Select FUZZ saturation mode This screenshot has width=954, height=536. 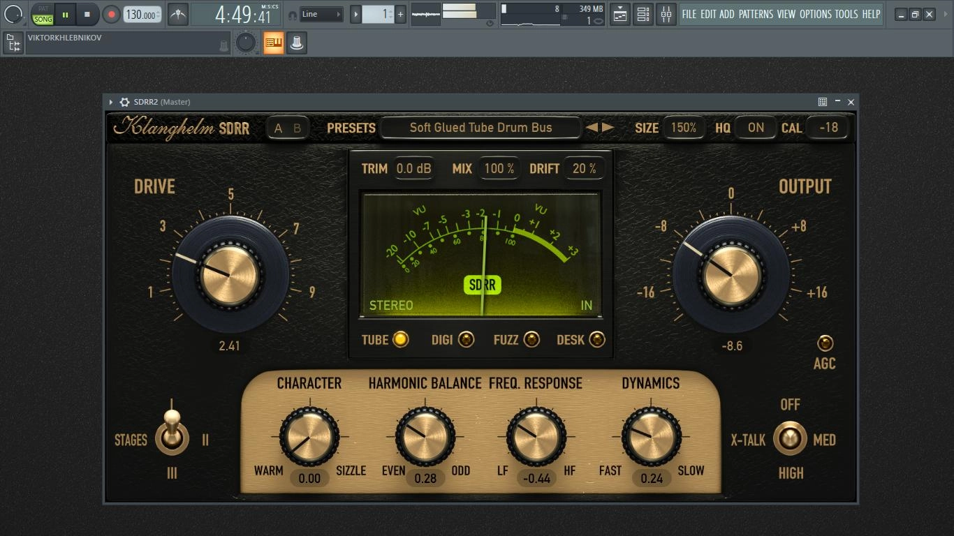click(x=531, y=340)
